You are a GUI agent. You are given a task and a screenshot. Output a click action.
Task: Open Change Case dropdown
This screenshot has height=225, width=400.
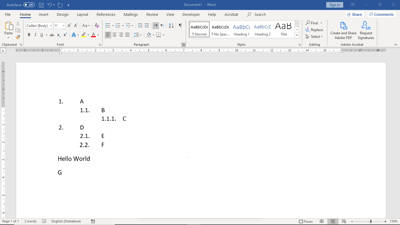(86, 26)
